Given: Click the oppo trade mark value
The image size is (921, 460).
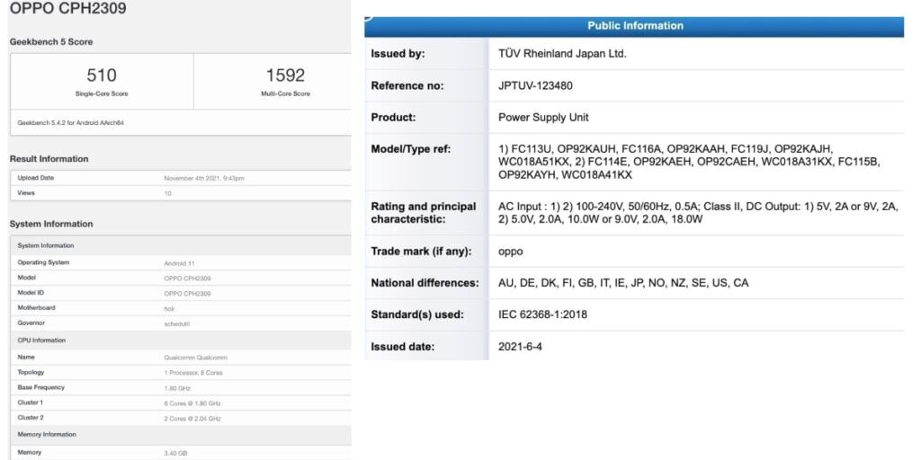Looking at the screenshot, I should 511,252.
